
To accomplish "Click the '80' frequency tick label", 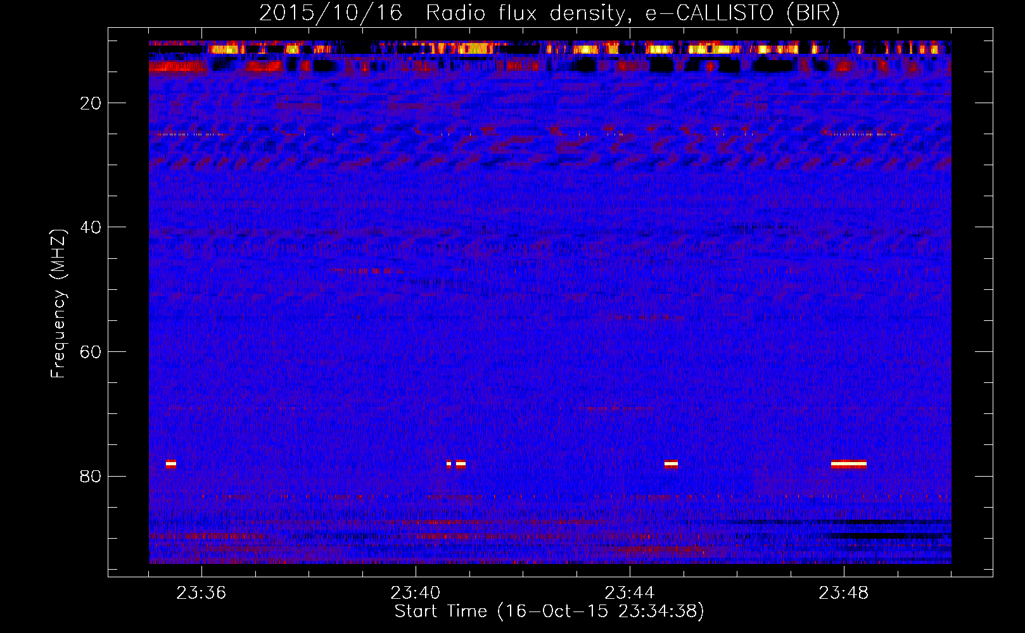I will [x=91, y=476].
